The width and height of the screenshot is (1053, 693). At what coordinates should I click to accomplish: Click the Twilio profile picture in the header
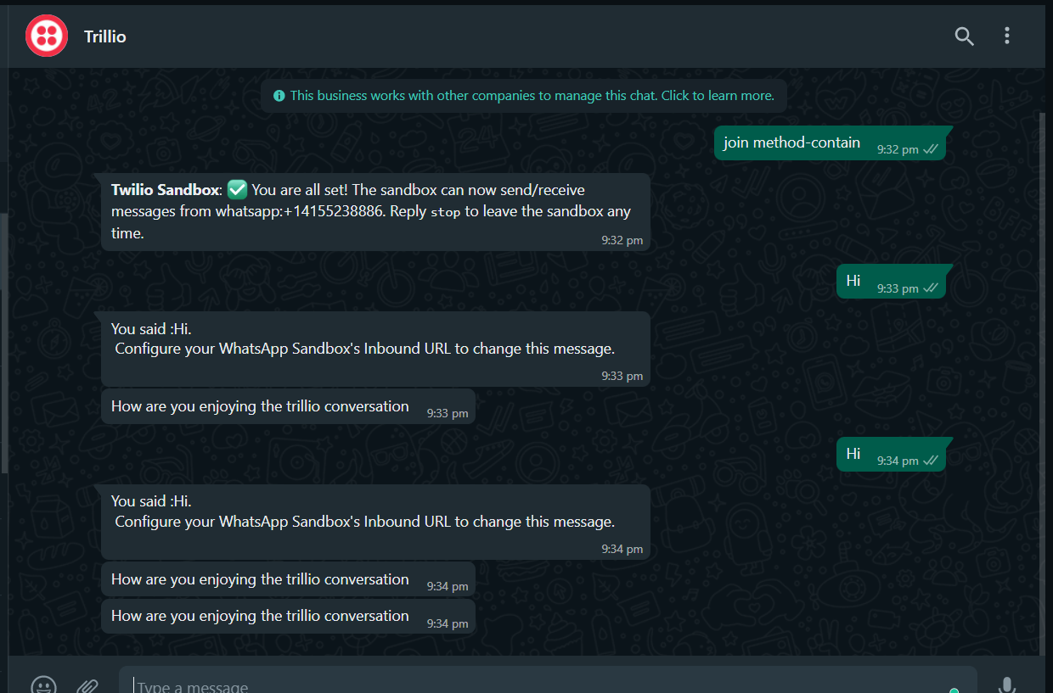pos(47,36)
